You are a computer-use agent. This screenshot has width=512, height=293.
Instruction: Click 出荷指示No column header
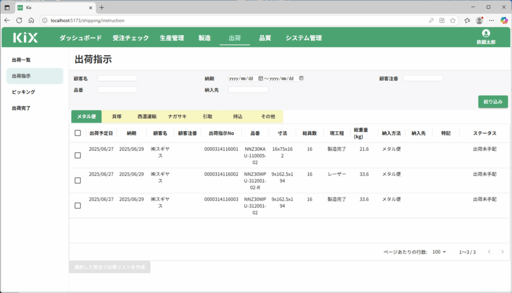tap(221, 133)
